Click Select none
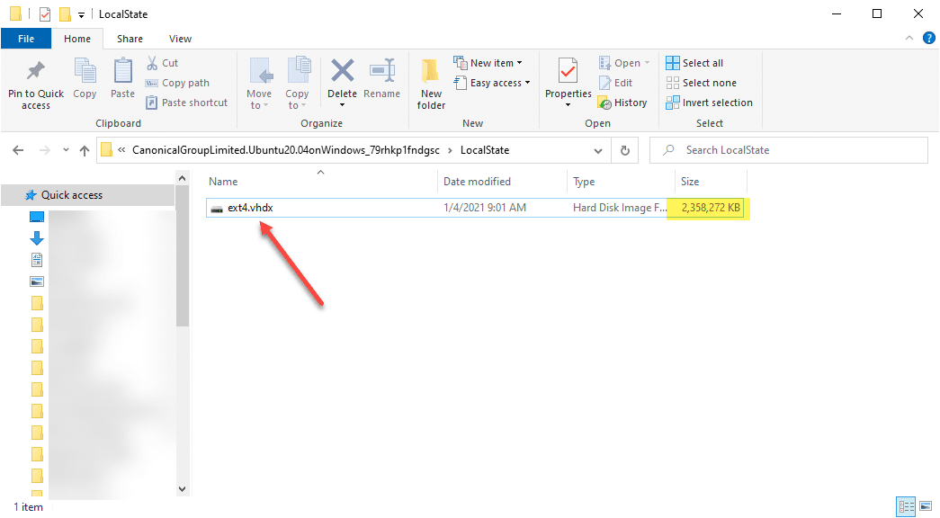Image resolution: width=940 pixels, height=518 pixels. (702, 83)
